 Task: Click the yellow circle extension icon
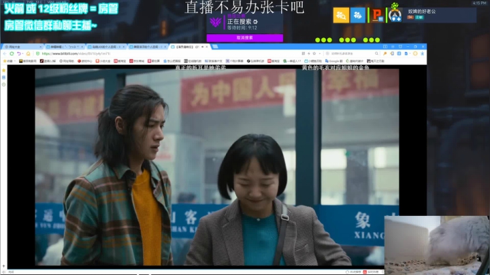pyautogui.click(x=415, y=54)
